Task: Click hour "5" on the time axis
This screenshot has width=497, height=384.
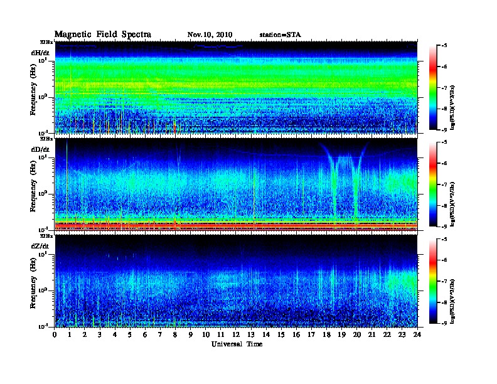Action: pos(130,335)
